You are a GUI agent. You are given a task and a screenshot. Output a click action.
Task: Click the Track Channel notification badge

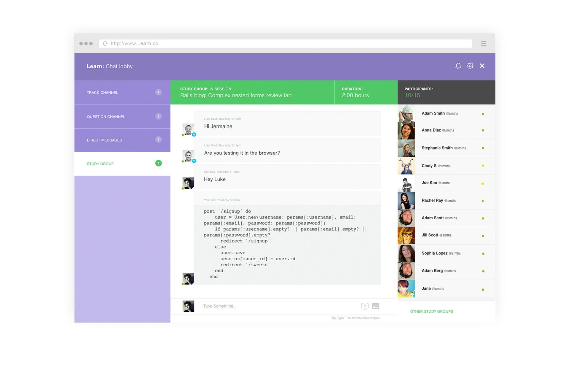pos(159,92)
